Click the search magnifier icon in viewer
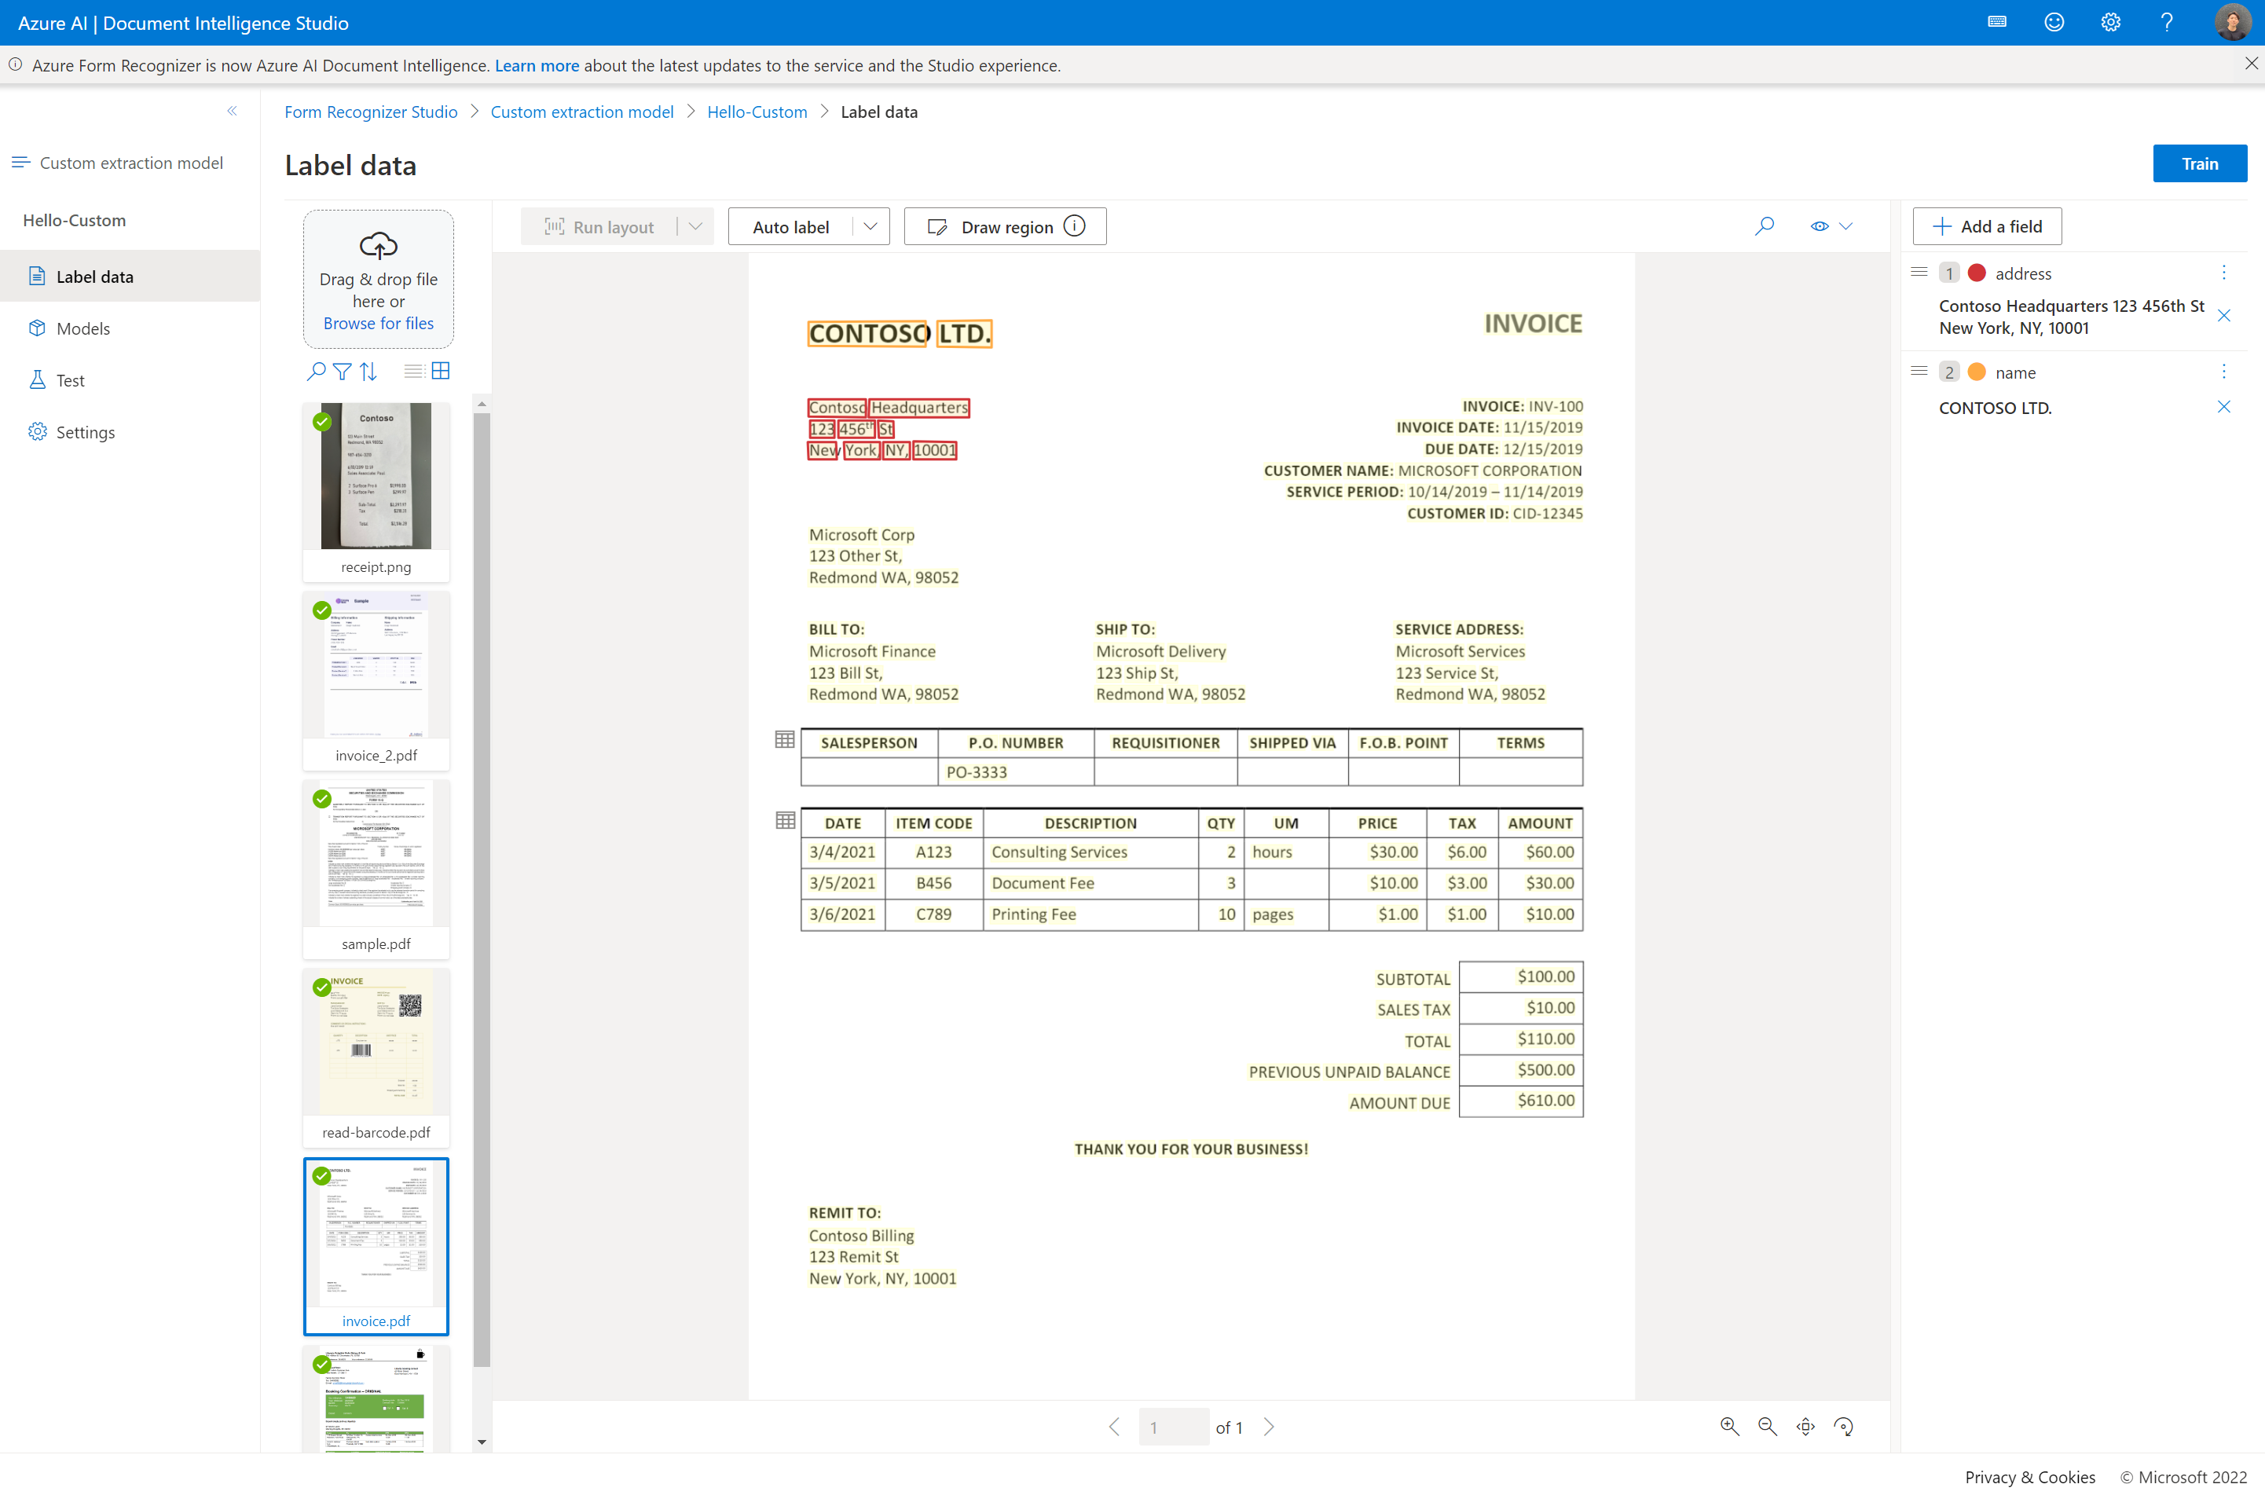2265x1495 pixels. click(x=1765, y=225)
